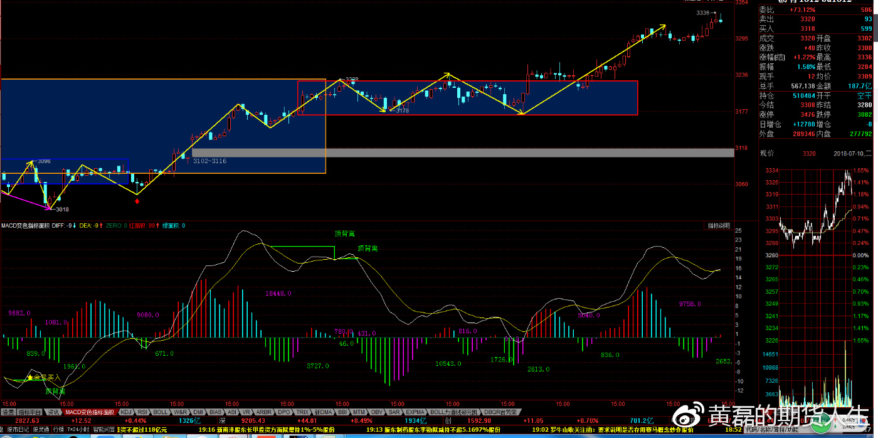This screenshot has width=878, height=438.
Task: Click the 3178 low price label on the chart
Action: click(403, 110)
